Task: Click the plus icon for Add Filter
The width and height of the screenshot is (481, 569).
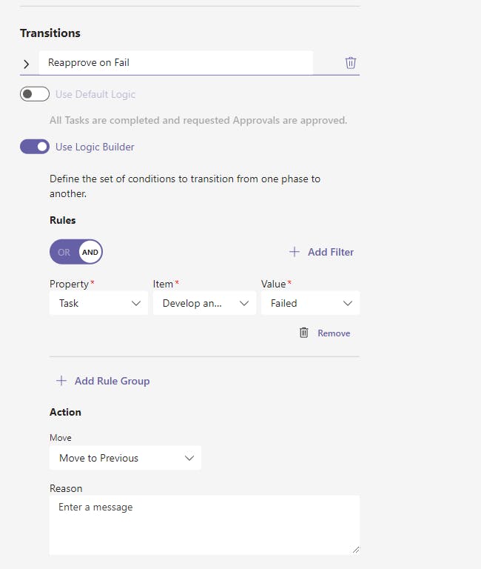Action: pos(295,252)
